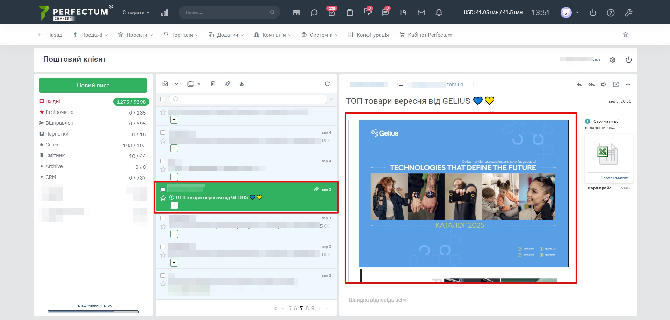Open the Проекти menu
The width and height of the screenshot is (670, 320).
(x=136, y=35)
